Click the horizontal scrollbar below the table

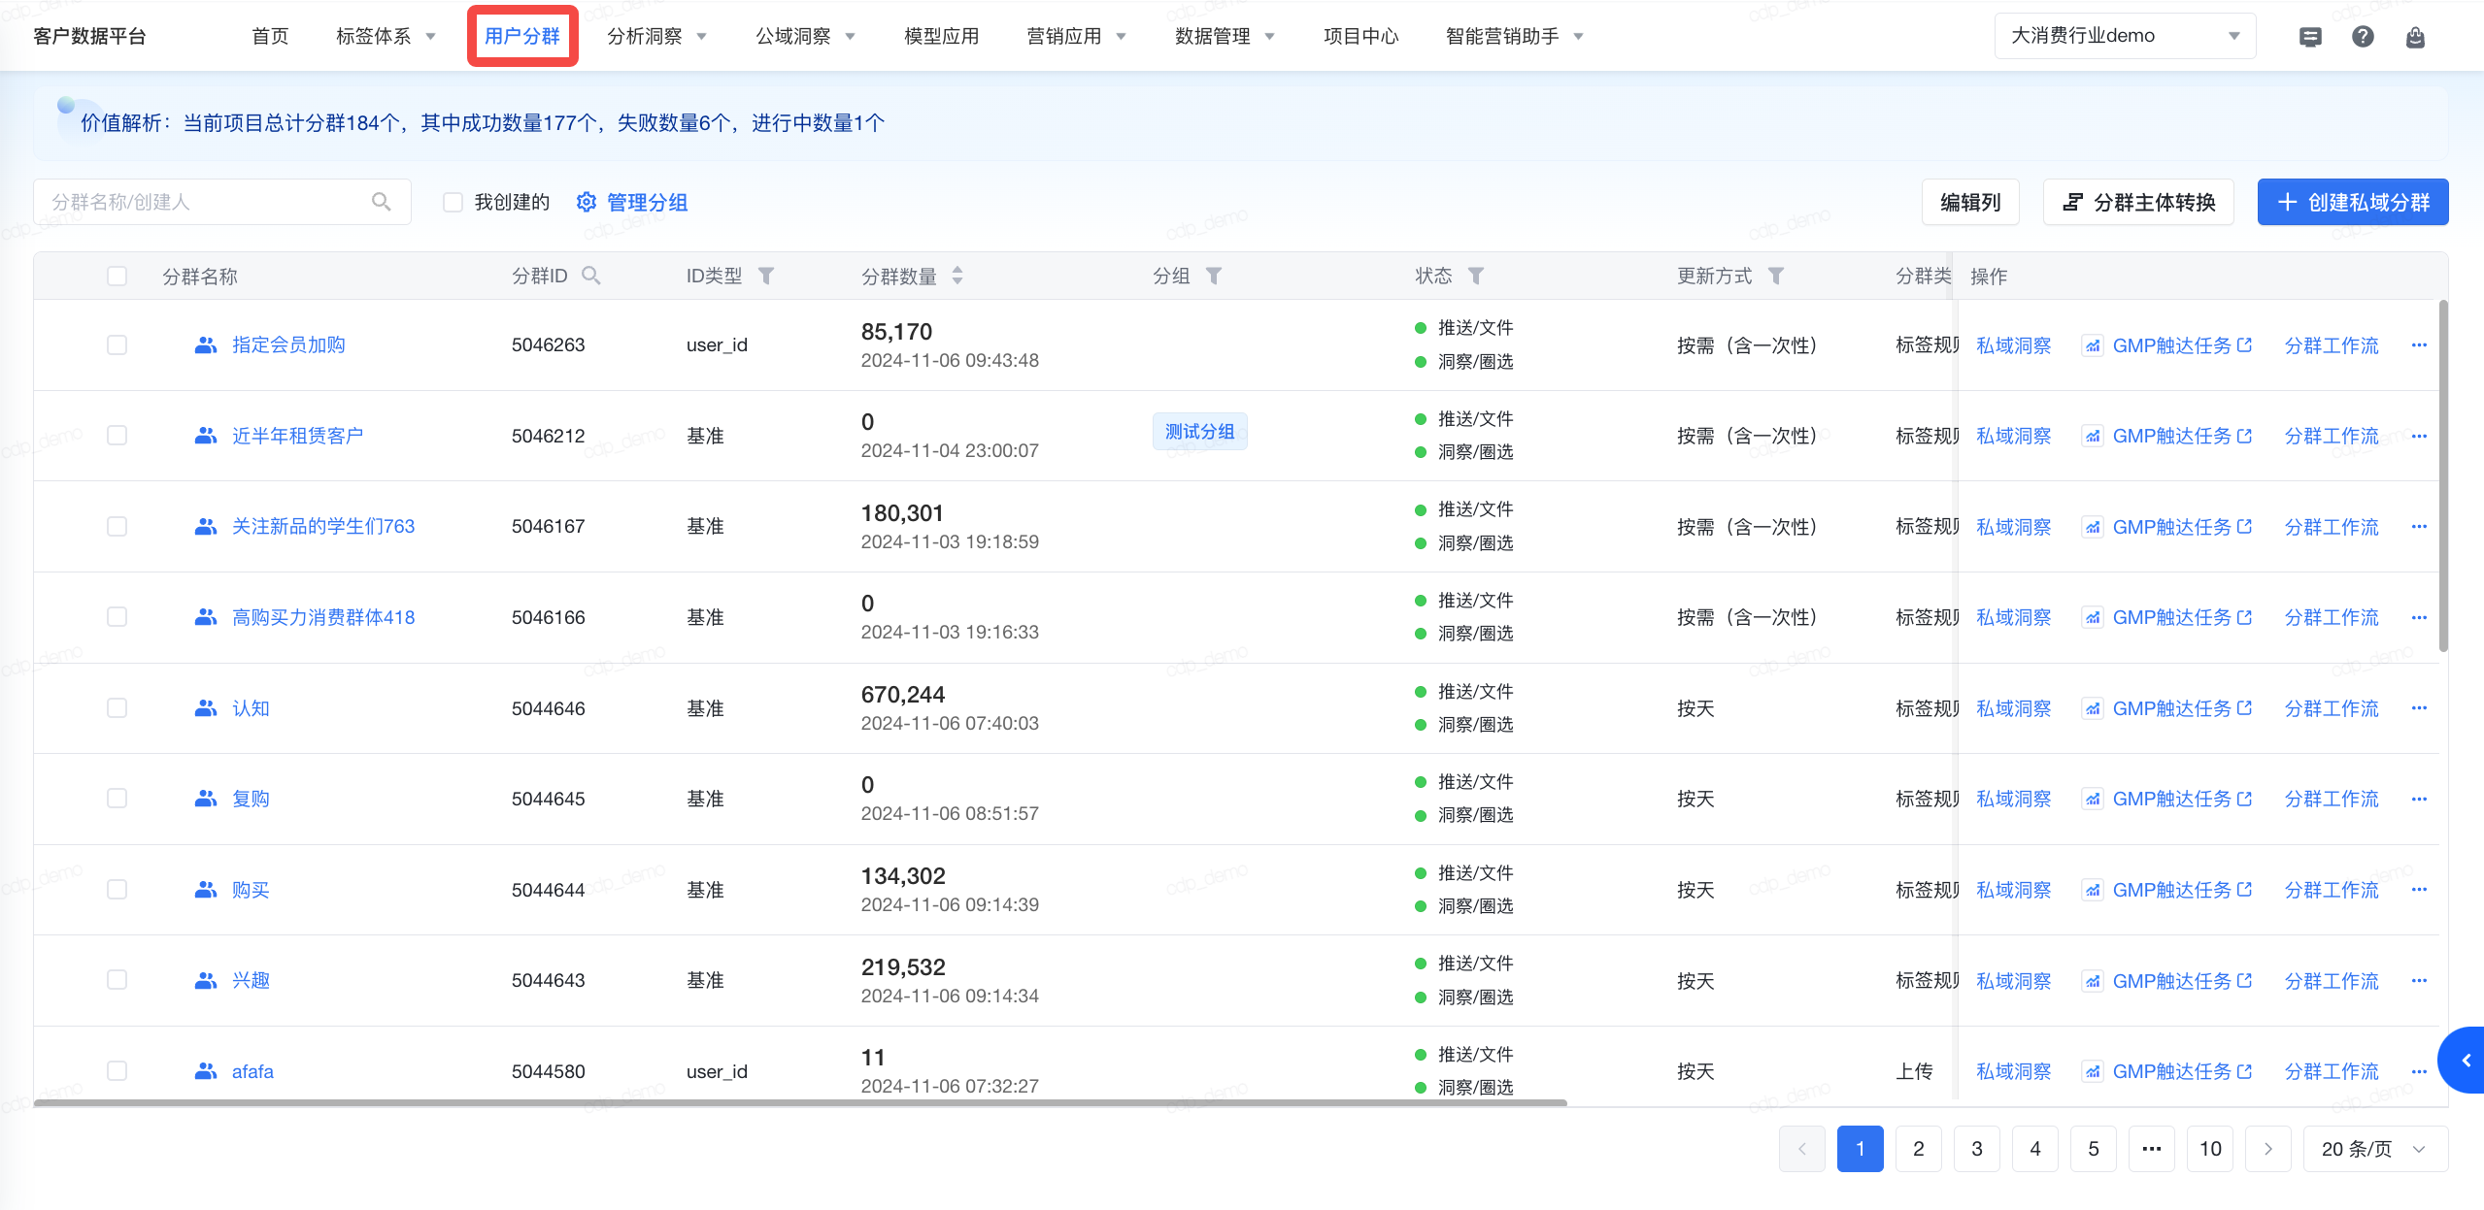click(x=800, y=1102)
